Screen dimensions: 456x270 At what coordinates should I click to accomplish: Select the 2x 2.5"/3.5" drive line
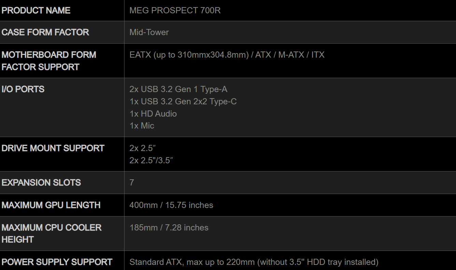[x=151, y=160]
